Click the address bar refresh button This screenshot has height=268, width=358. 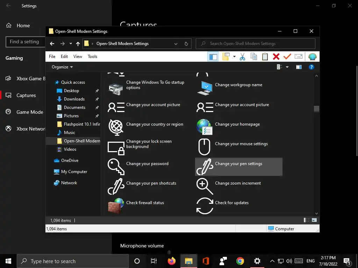click(186, 44)
